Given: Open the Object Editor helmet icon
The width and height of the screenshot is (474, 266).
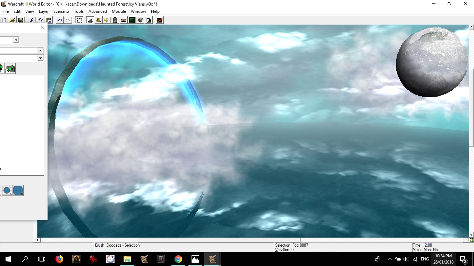Looking at the screenshot, I should point(115,20).
